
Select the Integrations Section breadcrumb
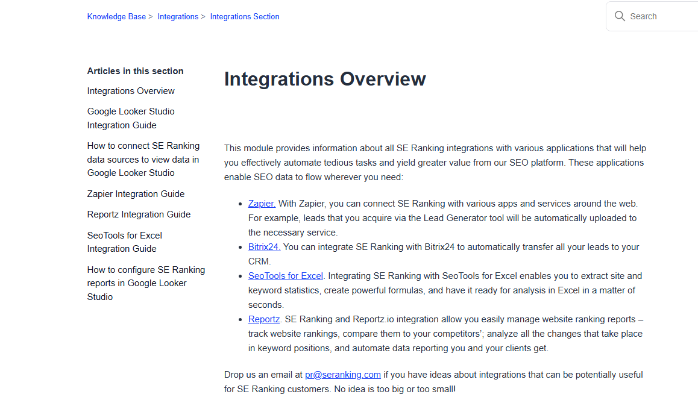coord(244,16)
